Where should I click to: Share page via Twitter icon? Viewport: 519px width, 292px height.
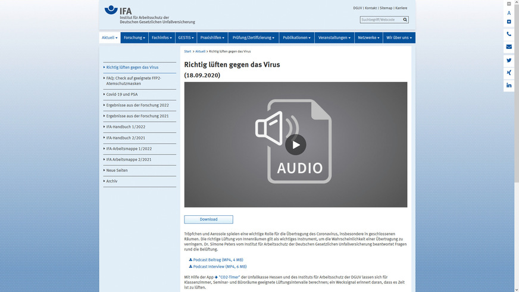click(509, 60)
